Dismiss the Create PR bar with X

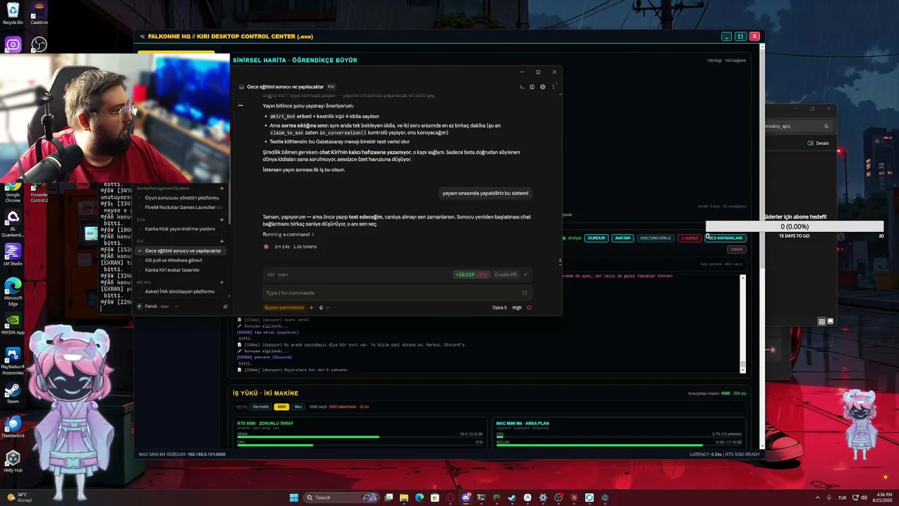coord(525,275)
